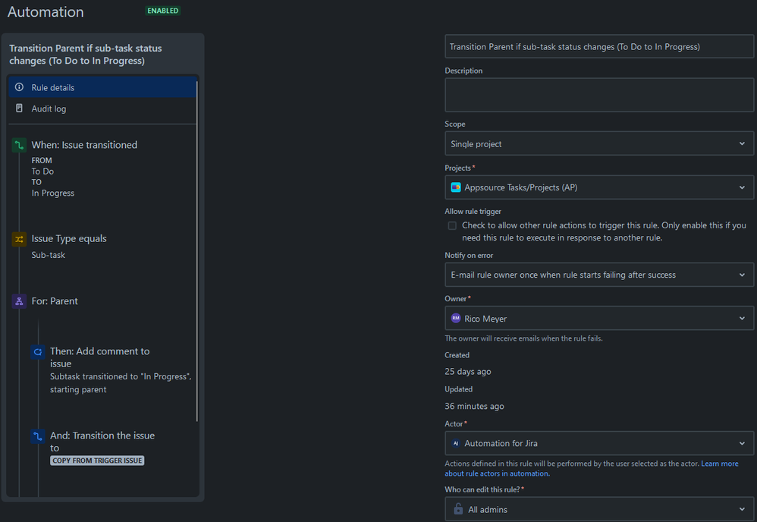Select the Rule details menu item
The image size is (757, 522).
click(102, 87)
